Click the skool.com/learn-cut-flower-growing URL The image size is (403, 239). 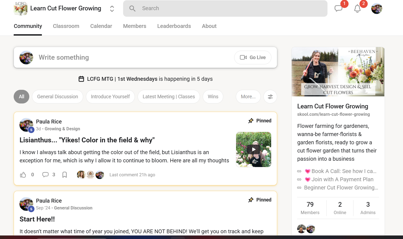coord(334,114)
